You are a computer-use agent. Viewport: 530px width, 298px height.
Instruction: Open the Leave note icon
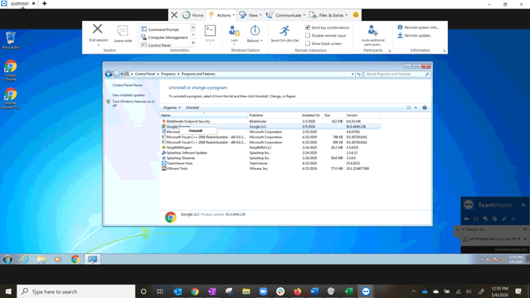[x=122, y=31]
